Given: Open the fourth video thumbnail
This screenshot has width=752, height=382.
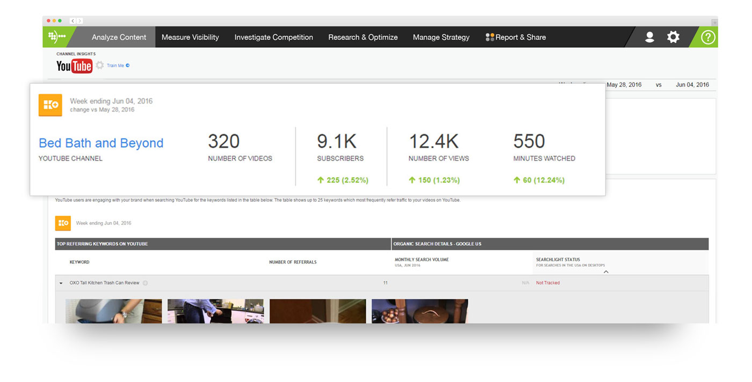Looking at the screenshot, I should click(x=420, y=311).
